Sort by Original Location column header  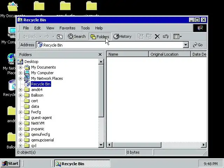169,54
